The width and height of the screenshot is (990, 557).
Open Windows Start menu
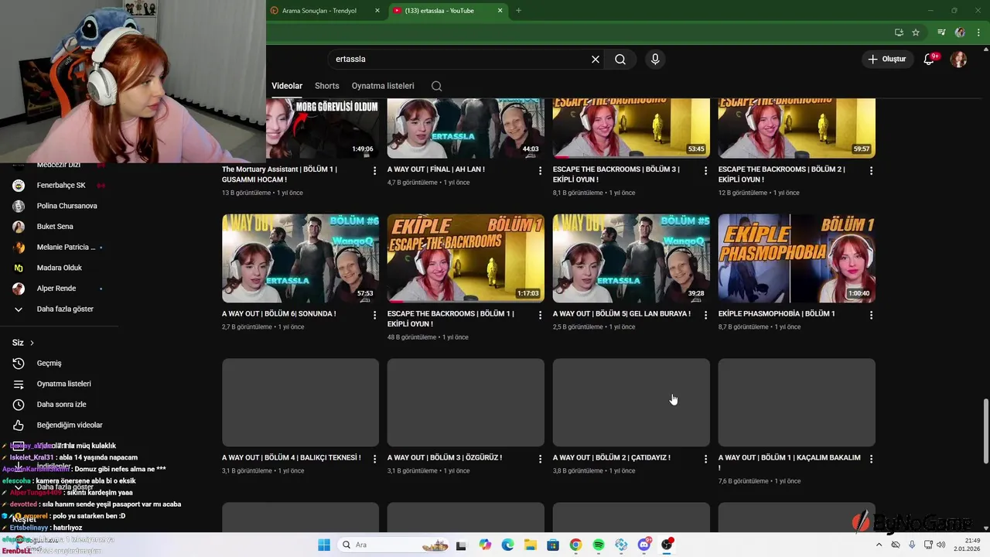coord(324,545)
